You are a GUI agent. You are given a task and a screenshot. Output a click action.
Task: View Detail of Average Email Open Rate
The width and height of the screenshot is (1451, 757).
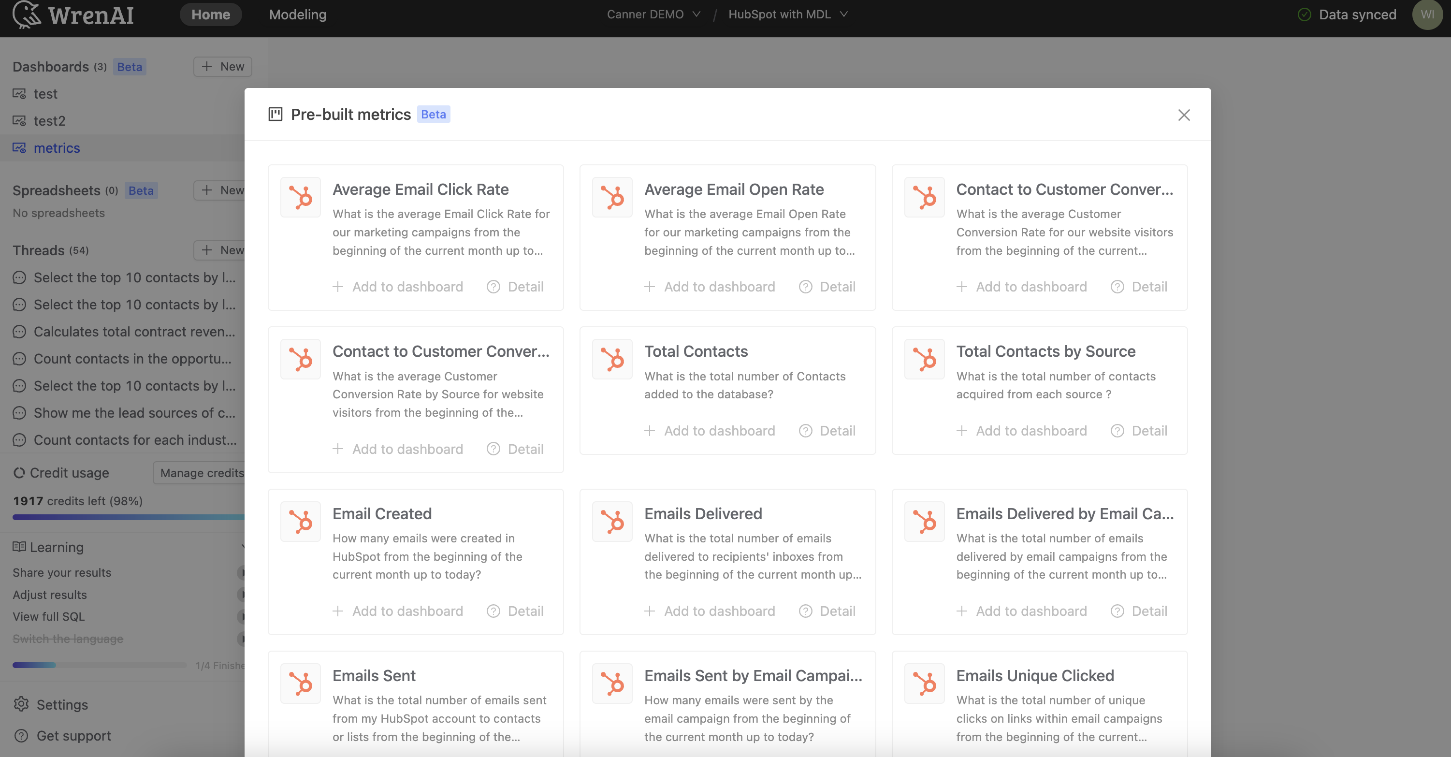(827, 287)
